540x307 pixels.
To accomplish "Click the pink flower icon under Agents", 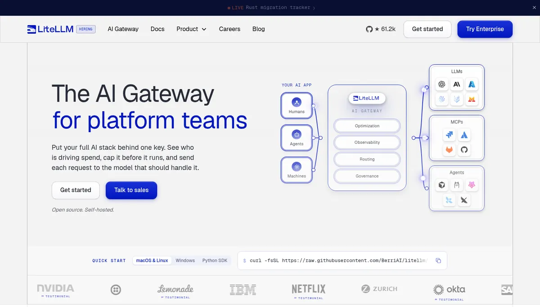I will tap(472, 185).
